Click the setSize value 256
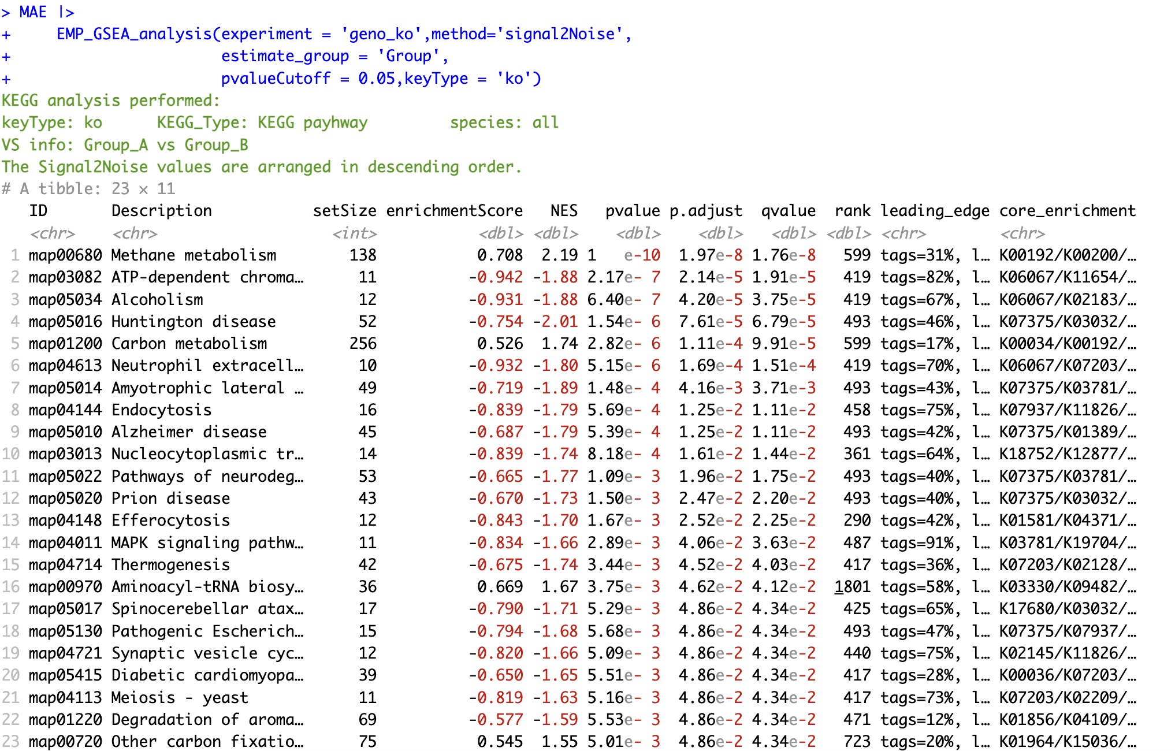 pyautogui.click(x=363, y=343)
